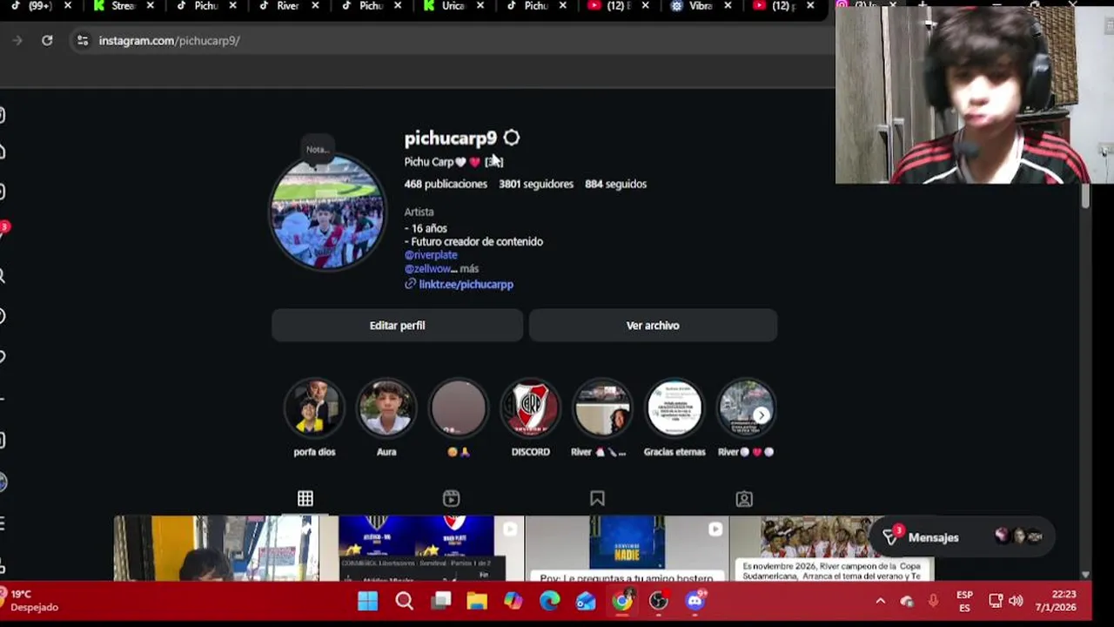The height and width of the screenshot is (627, 1114).
Task: Open the blank pink emoji highlight
Action: click(459, 408)
